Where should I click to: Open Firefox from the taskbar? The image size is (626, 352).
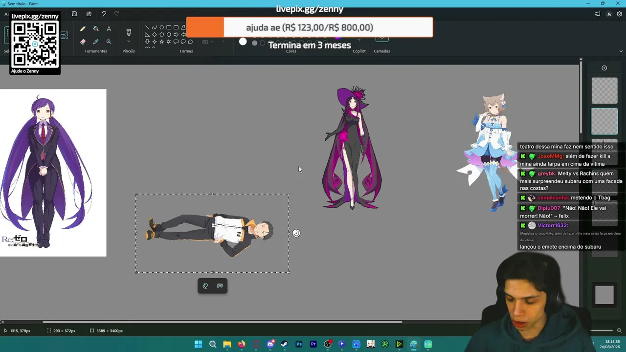click(242, 344)
